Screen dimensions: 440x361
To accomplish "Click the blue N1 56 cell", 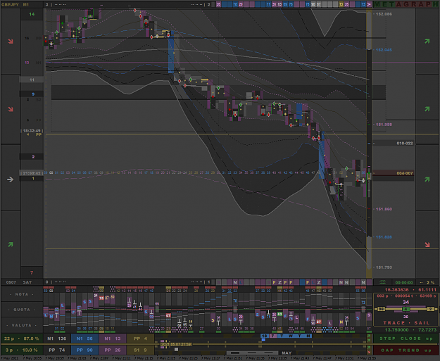I will [84, 338].
